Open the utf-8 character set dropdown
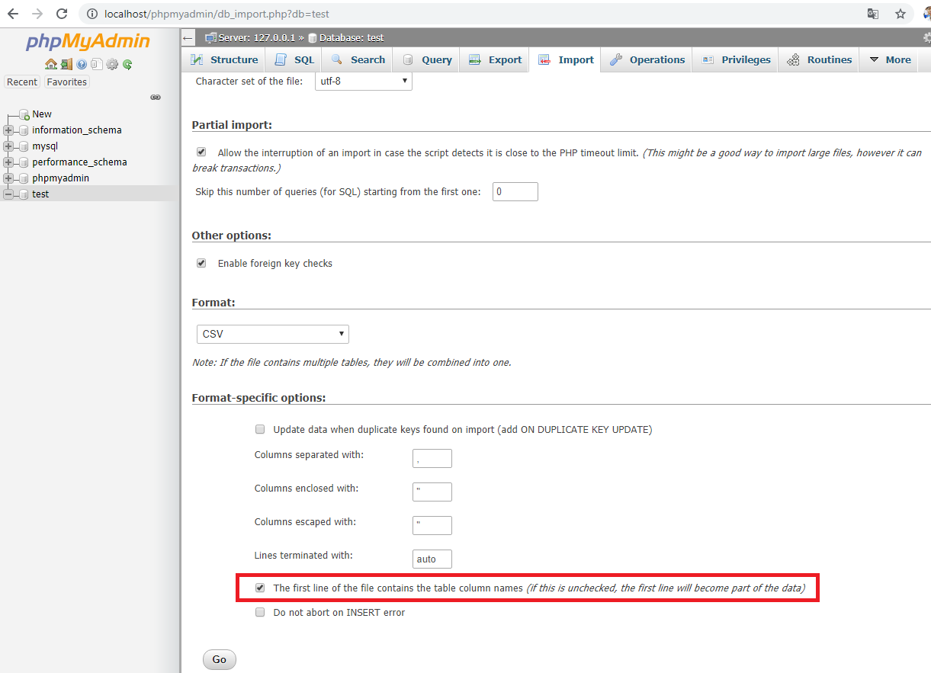 point(363,81)
